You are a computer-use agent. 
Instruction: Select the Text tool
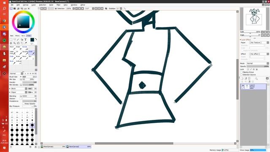pyautogui.click(x=25, y=40)
